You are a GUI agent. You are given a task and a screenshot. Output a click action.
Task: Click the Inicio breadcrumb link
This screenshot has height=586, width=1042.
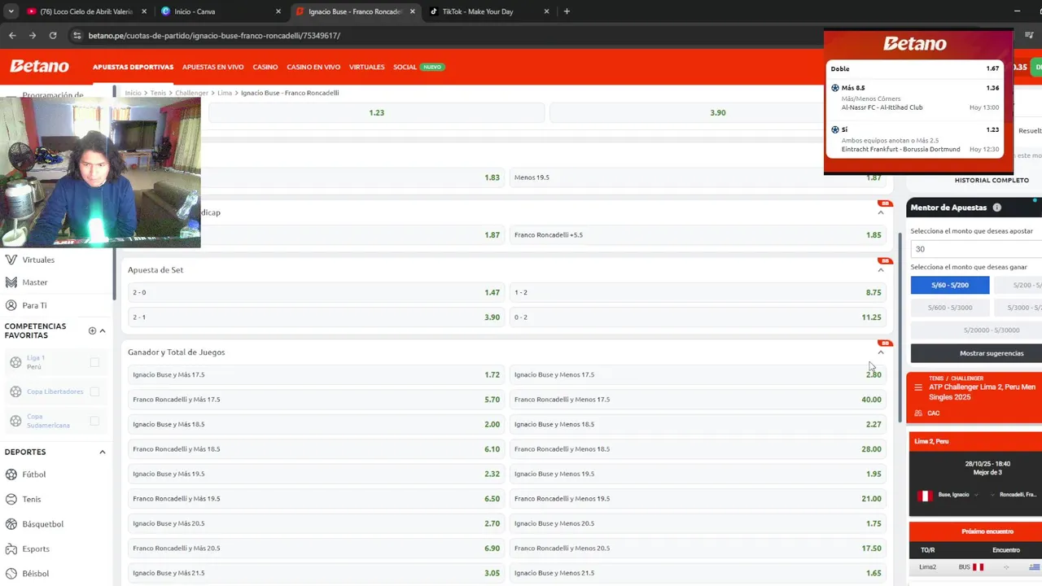coord(133,93)
